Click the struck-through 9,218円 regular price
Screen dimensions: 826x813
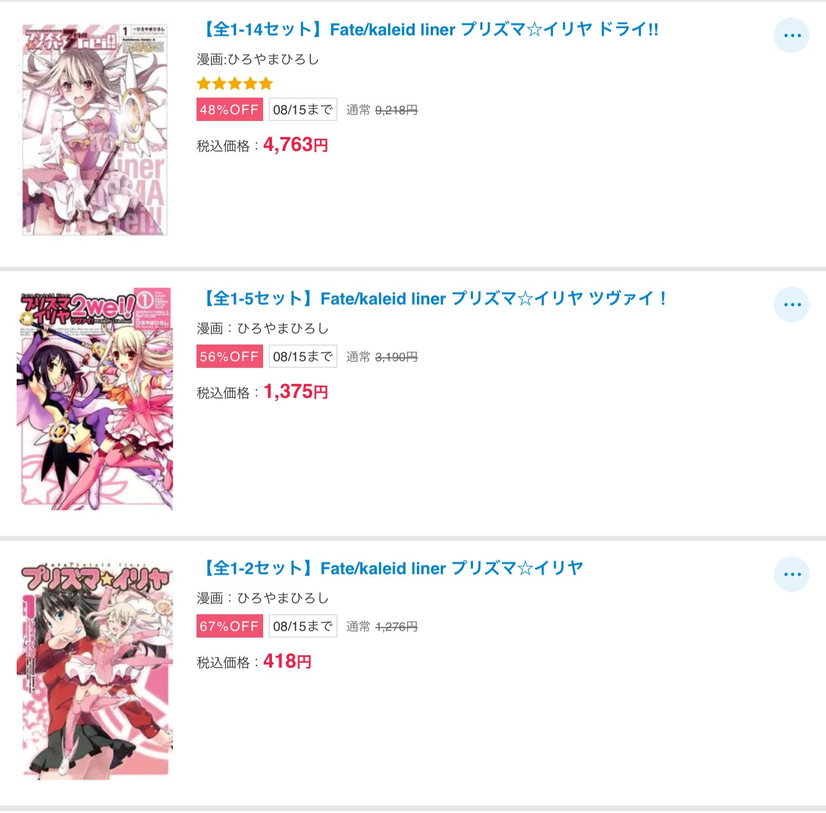tap(396, 110)
